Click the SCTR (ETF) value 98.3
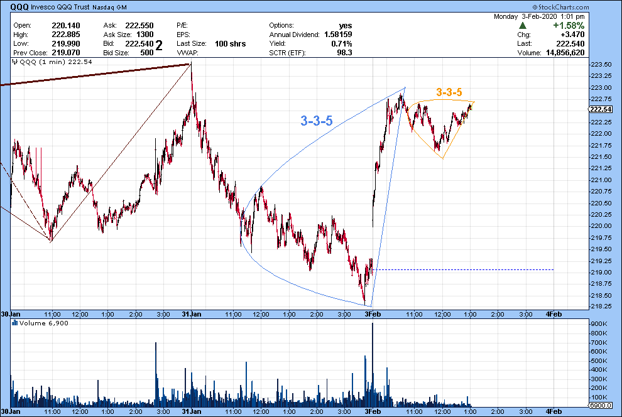Viewport: 622px width, 417px height. pos(344,53)
